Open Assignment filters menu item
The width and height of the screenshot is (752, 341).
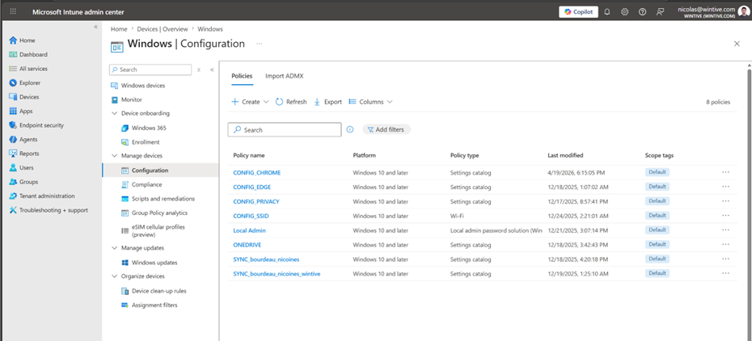point(149,305)
